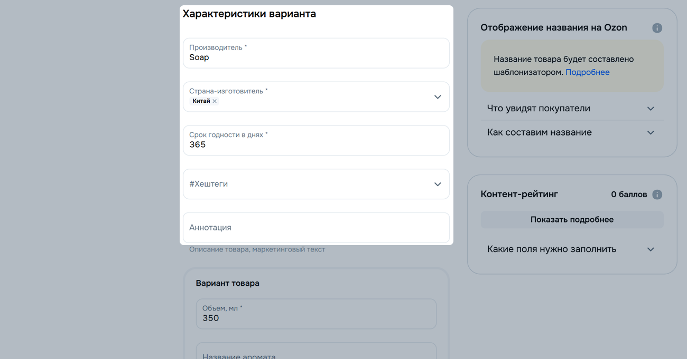The image size is (687, 359).
Task: Open the #Хештеги dropdown arrow
Action: coord(437,184)
